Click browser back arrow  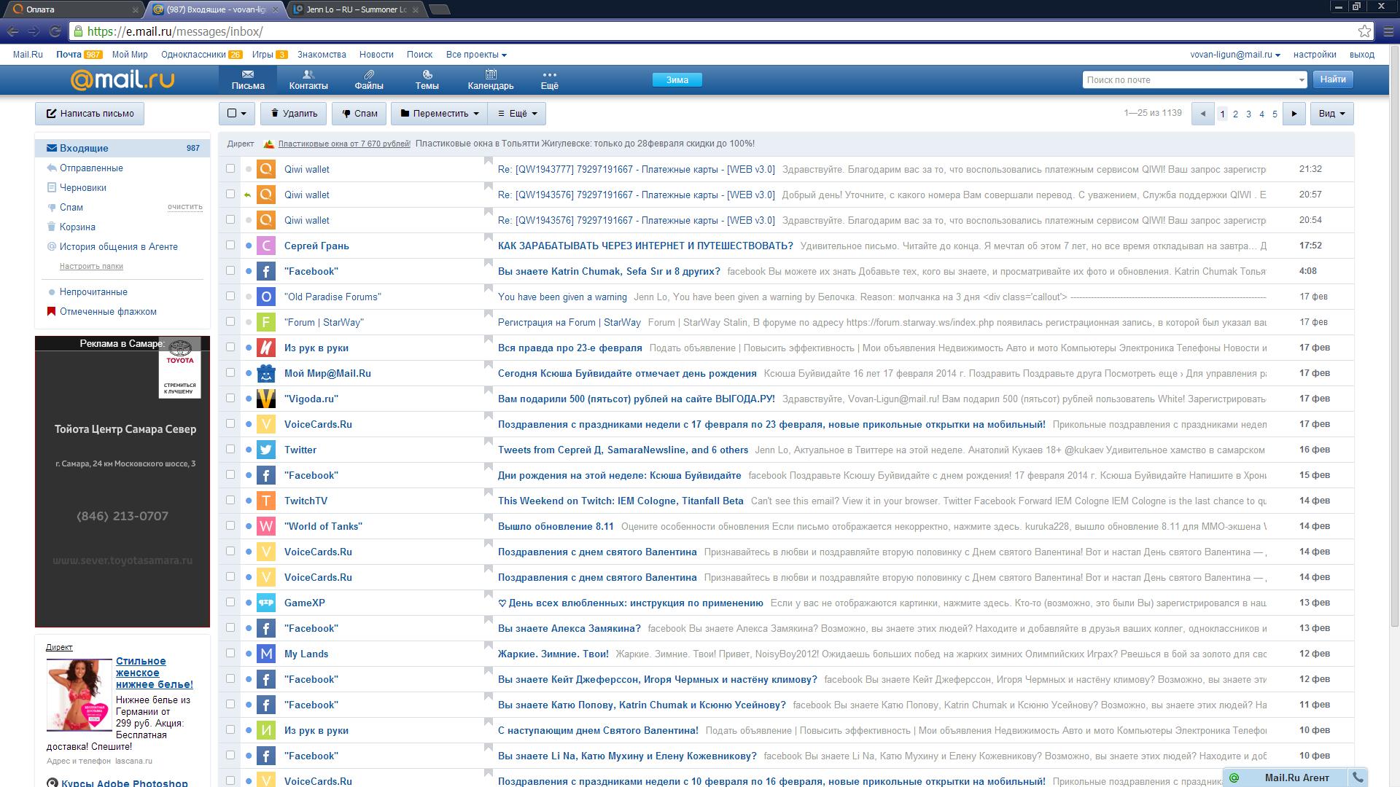(13, 31)
